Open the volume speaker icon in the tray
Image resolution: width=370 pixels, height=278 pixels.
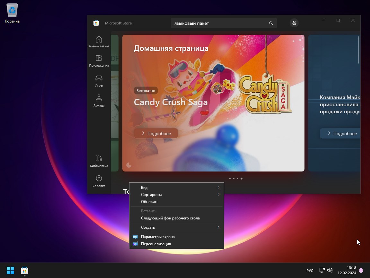point(330,270)
